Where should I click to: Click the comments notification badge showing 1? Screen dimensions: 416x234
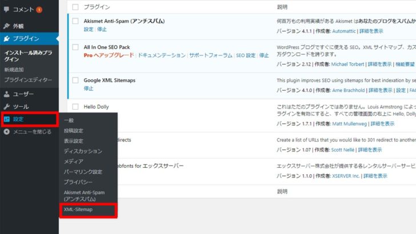39,10
